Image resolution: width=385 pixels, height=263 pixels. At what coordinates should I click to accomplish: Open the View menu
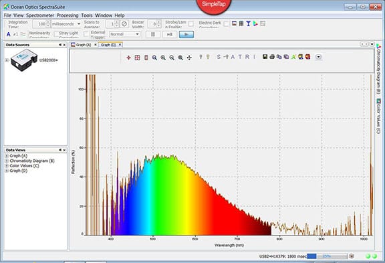tap(19, 15)
